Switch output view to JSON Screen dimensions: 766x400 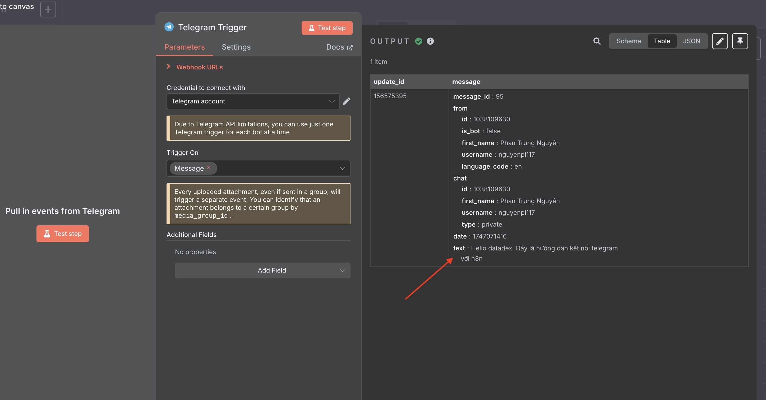(691, 41)
